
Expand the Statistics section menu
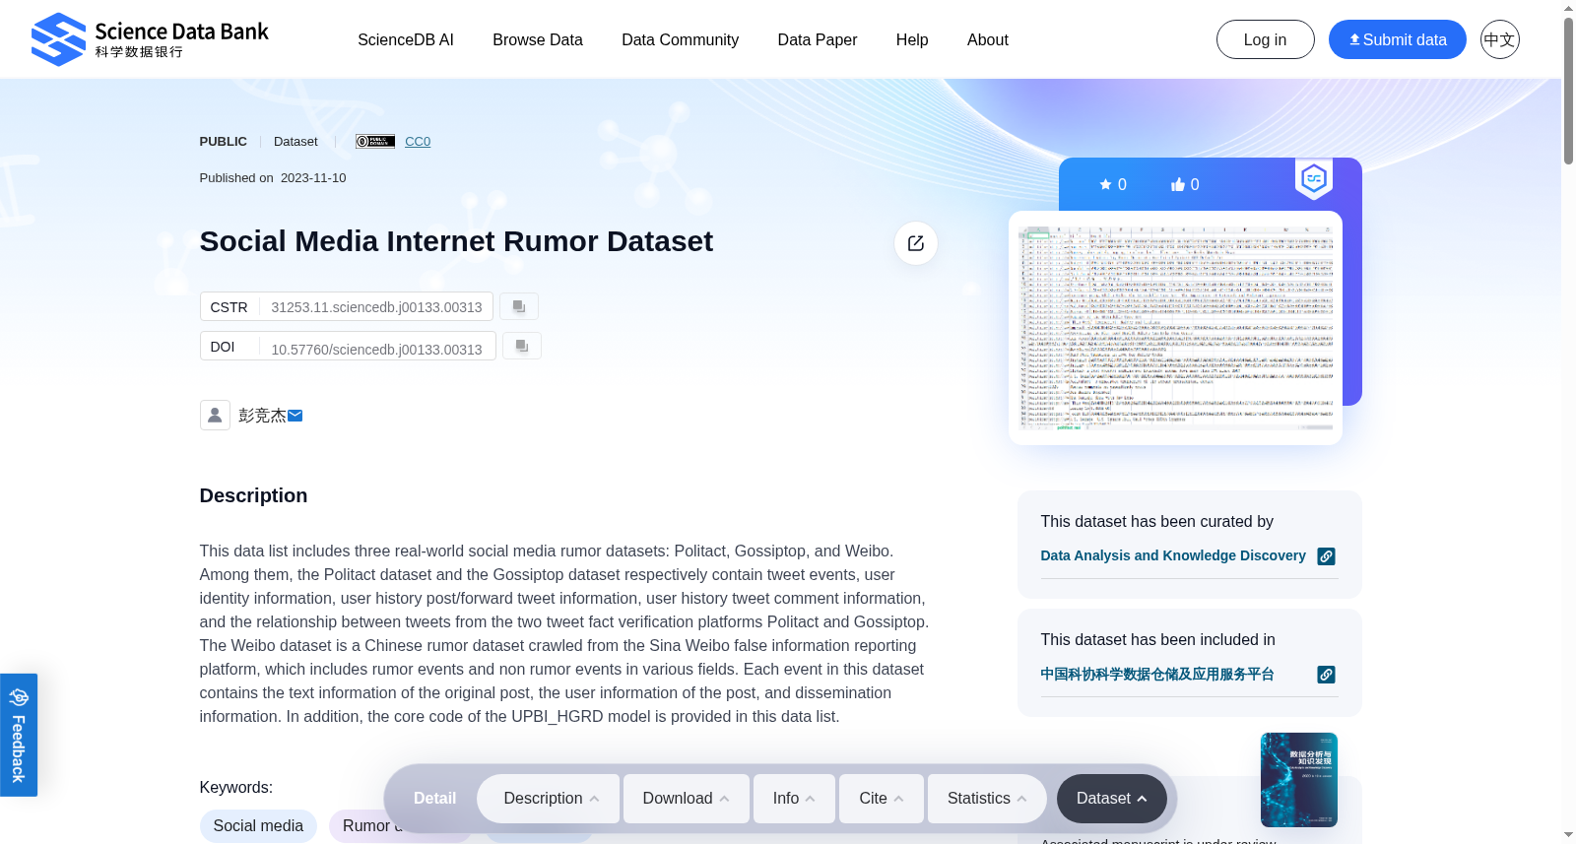click(987, 799)
